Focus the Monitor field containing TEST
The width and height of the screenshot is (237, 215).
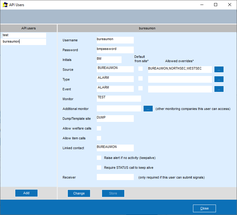point(119,99)
